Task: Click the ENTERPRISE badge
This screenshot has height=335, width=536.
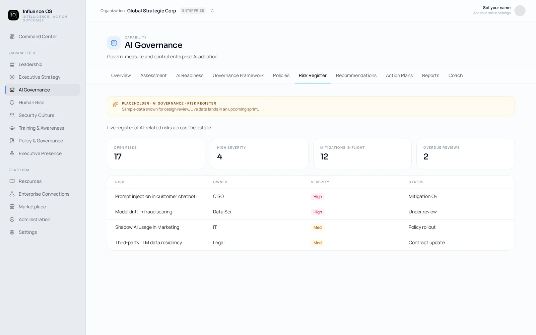Action: tap(193, 11)
